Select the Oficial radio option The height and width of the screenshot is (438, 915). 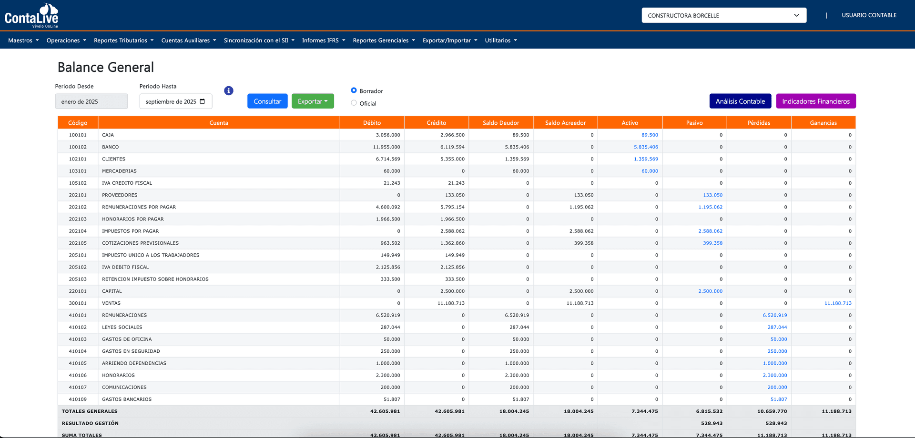[x=354, y=103]
